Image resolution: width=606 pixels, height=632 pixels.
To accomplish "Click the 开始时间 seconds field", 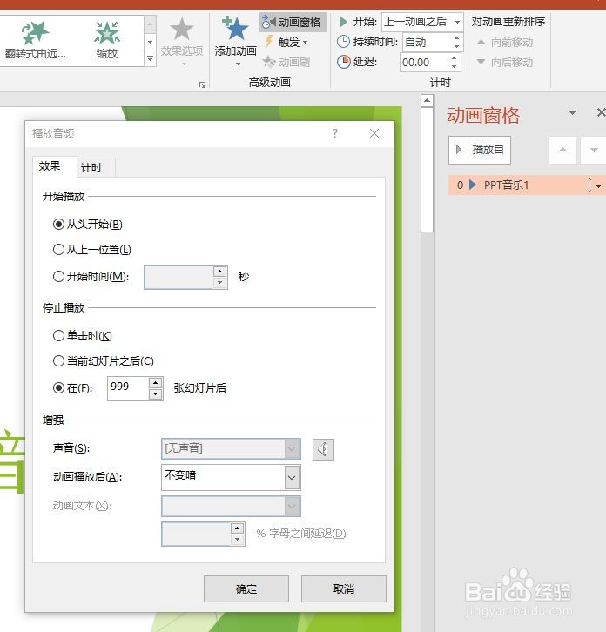I will pyautogui.click(x=178, y=277).
